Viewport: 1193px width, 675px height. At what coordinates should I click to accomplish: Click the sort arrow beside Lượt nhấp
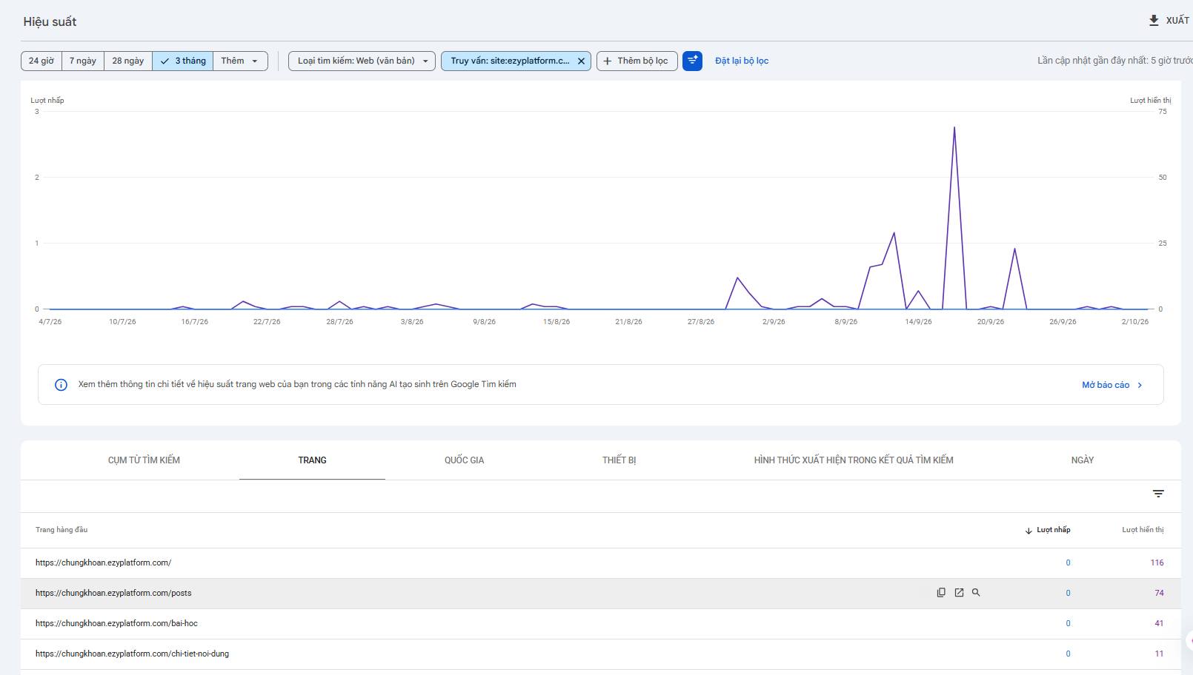(x=1028, y=531)
